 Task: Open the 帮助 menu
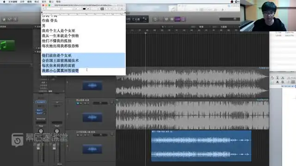tap(58, 1)
